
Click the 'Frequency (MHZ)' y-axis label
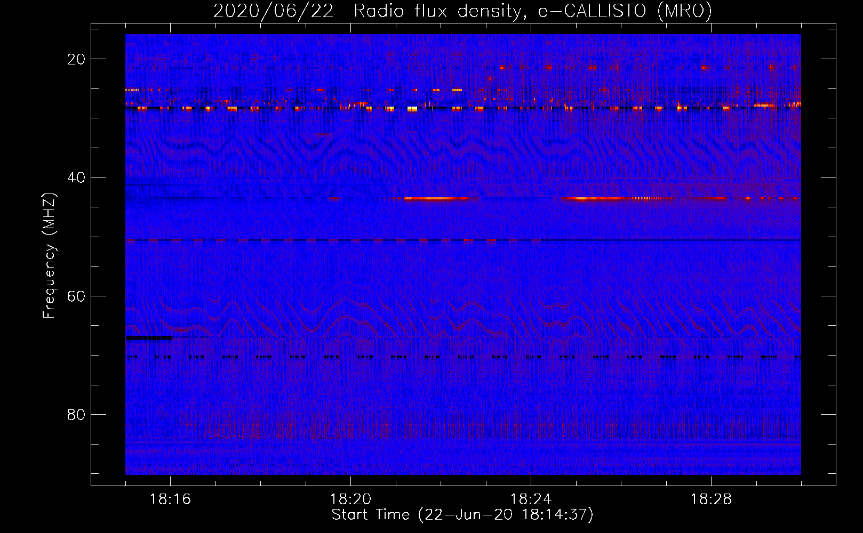[x=49, y=256]
